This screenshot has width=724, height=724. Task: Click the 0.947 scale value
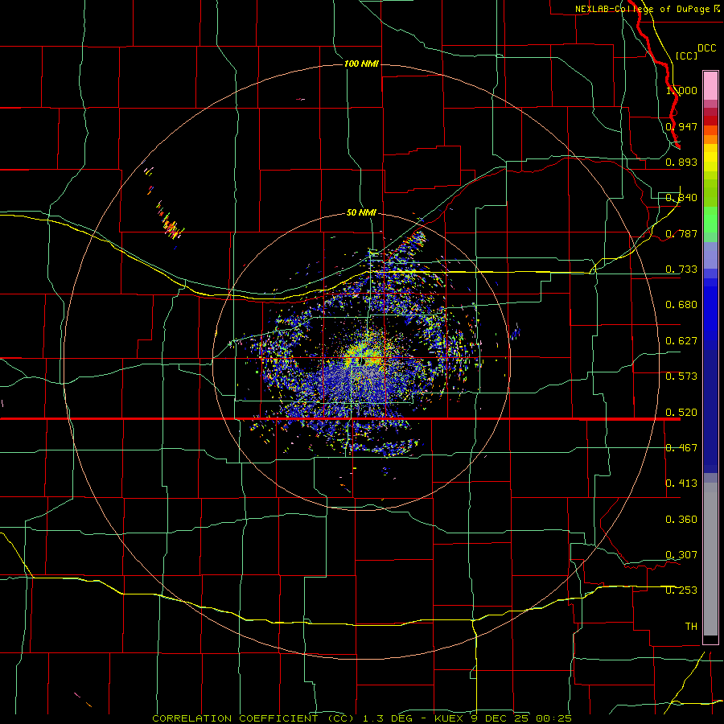pos(681,126)
